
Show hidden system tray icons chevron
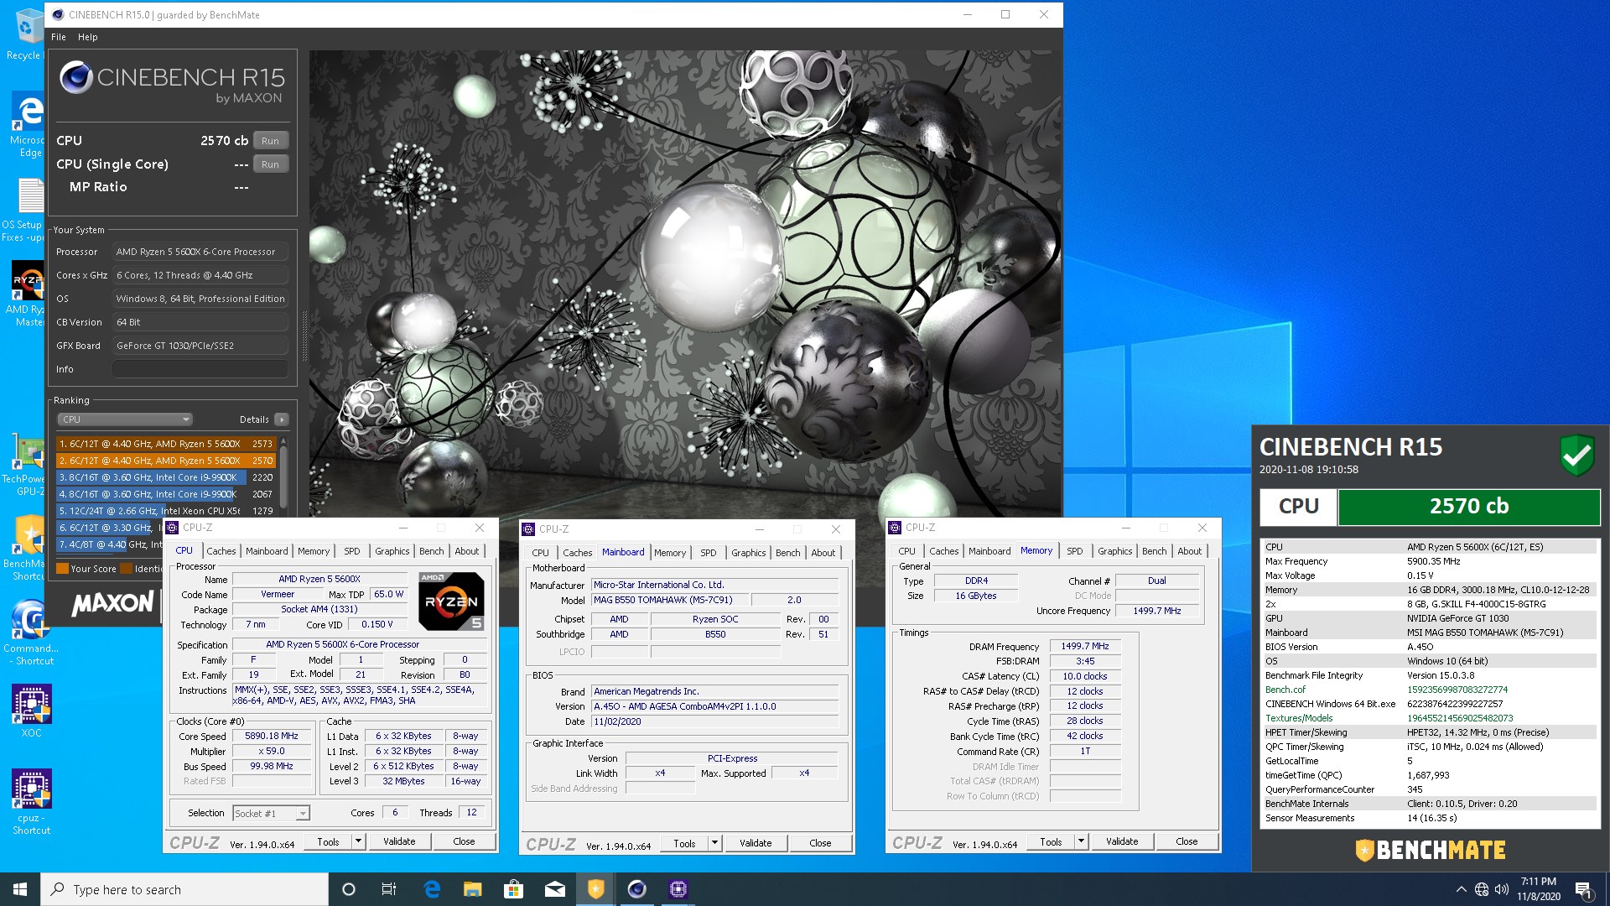click(1461, 889)
